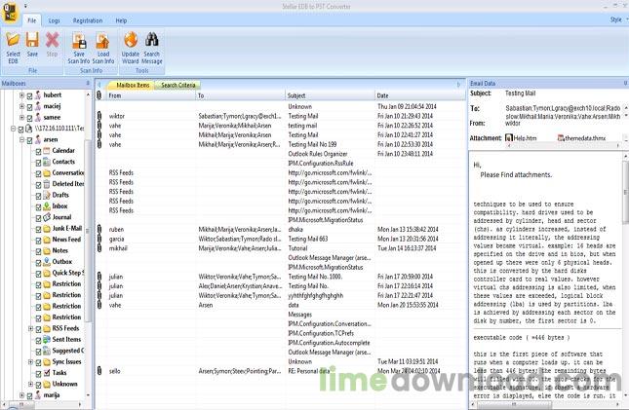Open the Registration ribbon tab

(x=88, y=20)
